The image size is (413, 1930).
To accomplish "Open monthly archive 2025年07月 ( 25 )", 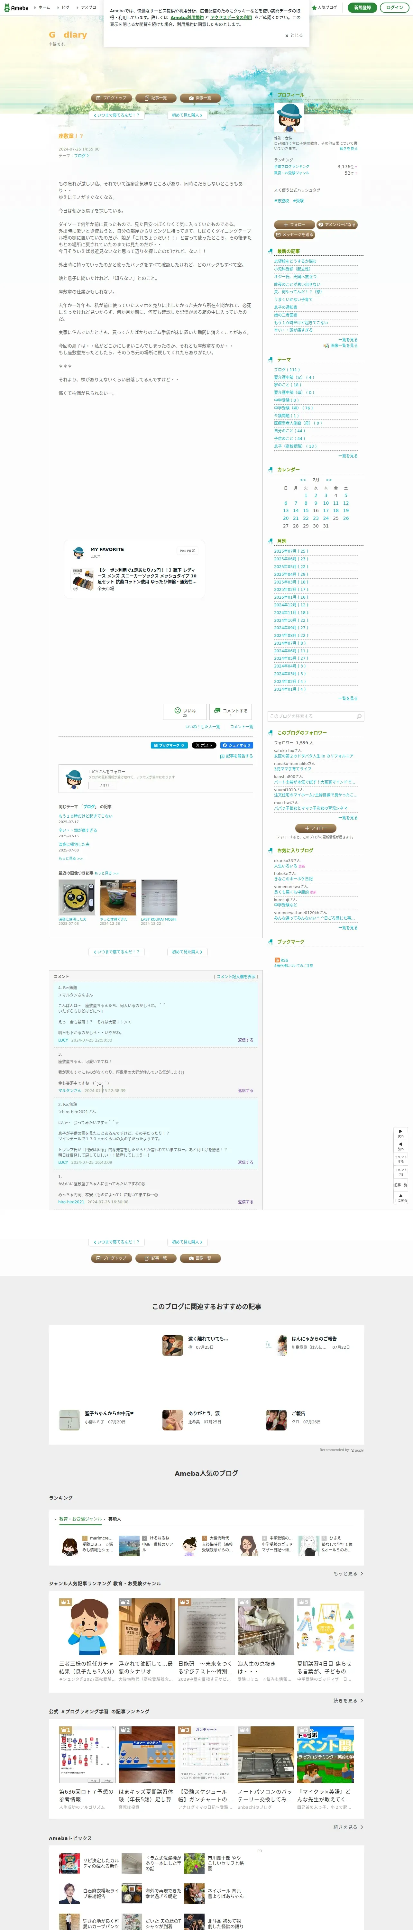I will (x=291, y=551).
